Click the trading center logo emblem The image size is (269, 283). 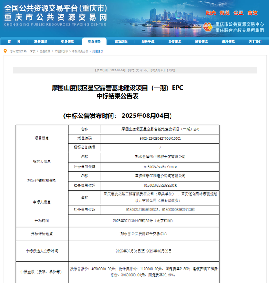coord(208,27)
